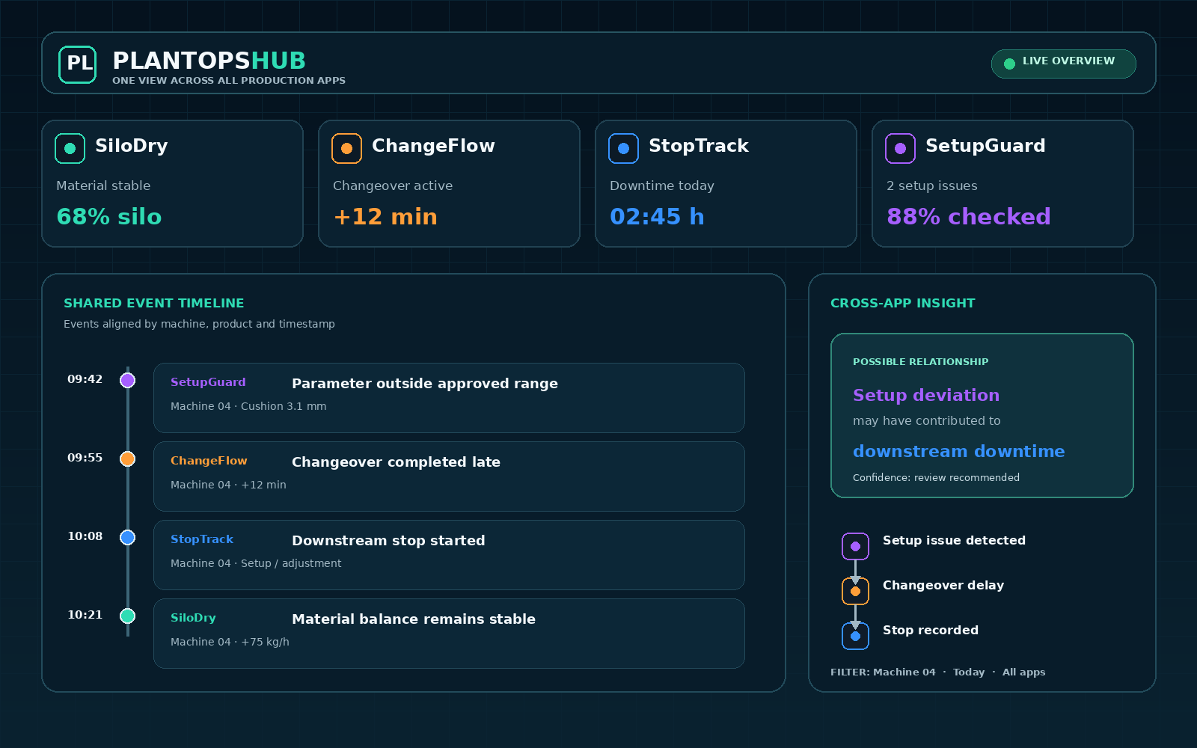Select the 10:08 blue timeline marker
1197x748 pixels.
[128, 537]
